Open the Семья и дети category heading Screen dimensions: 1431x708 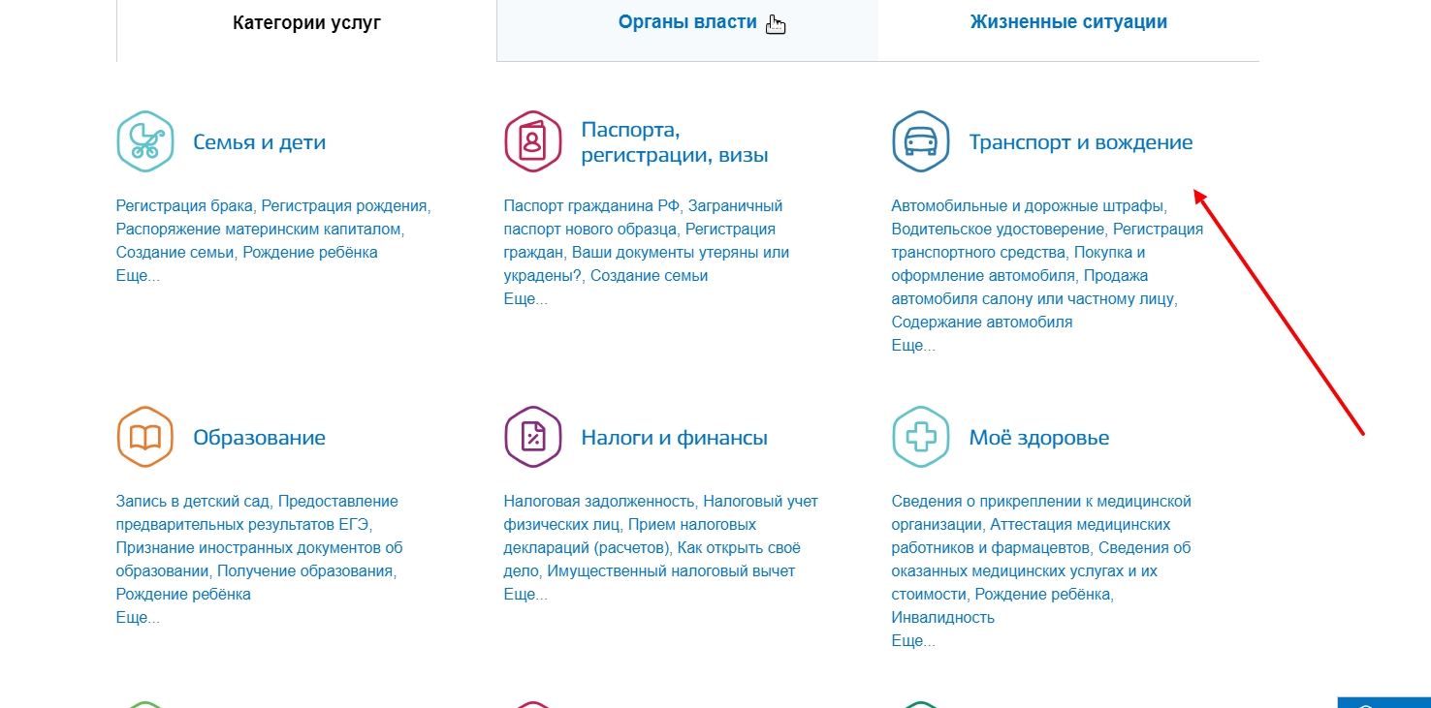click(x=260, y=142)
